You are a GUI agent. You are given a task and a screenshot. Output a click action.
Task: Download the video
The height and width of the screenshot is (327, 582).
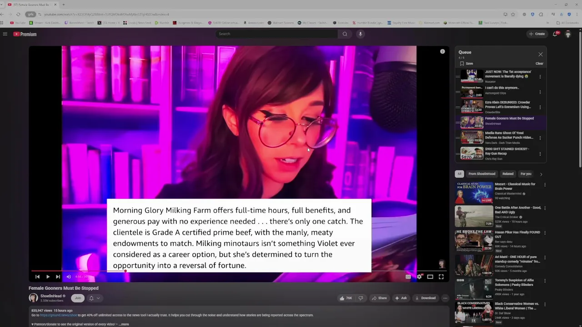pyautogui.click(x=425, y=298)
